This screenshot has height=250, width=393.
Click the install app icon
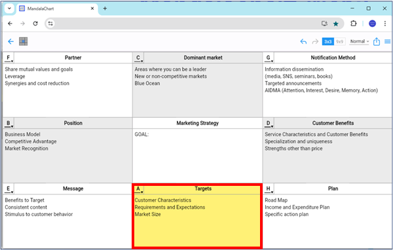[x=325, y=24]
